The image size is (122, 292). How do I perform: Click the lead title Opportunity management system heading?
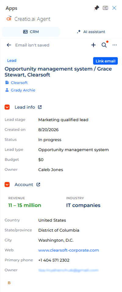click(x=58, y=72)
